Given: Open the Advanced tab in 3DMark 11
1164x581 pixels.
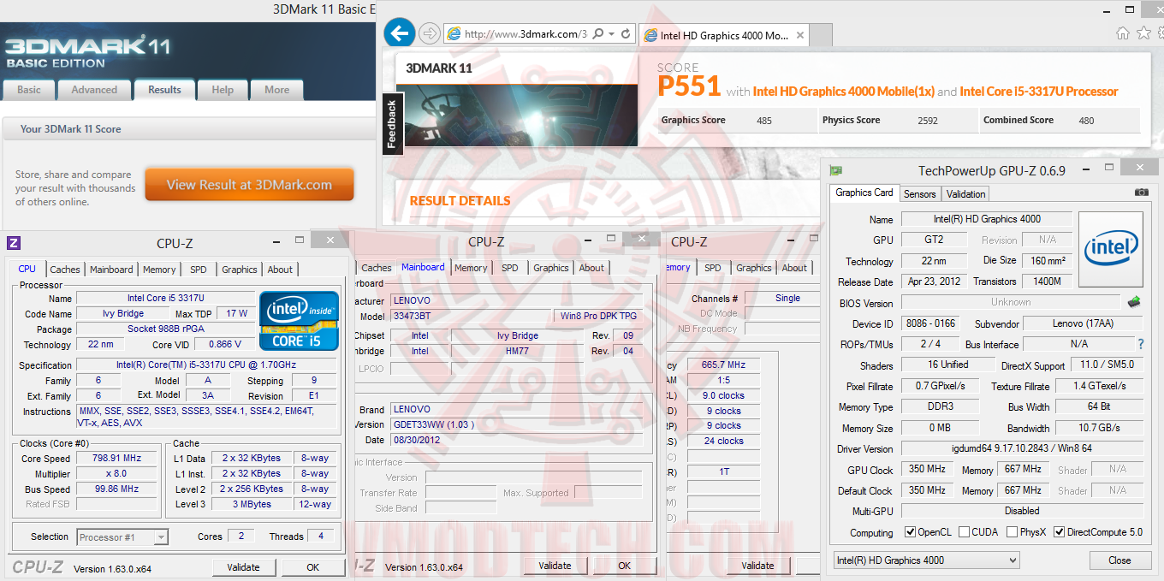Looking at the screenshot, I should click(x=94, y=90).
